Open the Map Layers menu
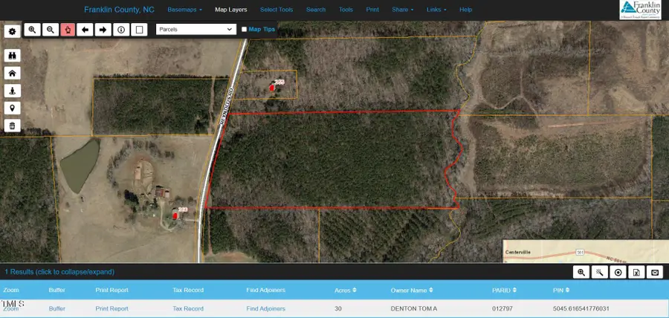The height and width of the screenshot is (318, 669). pos(231,10)
